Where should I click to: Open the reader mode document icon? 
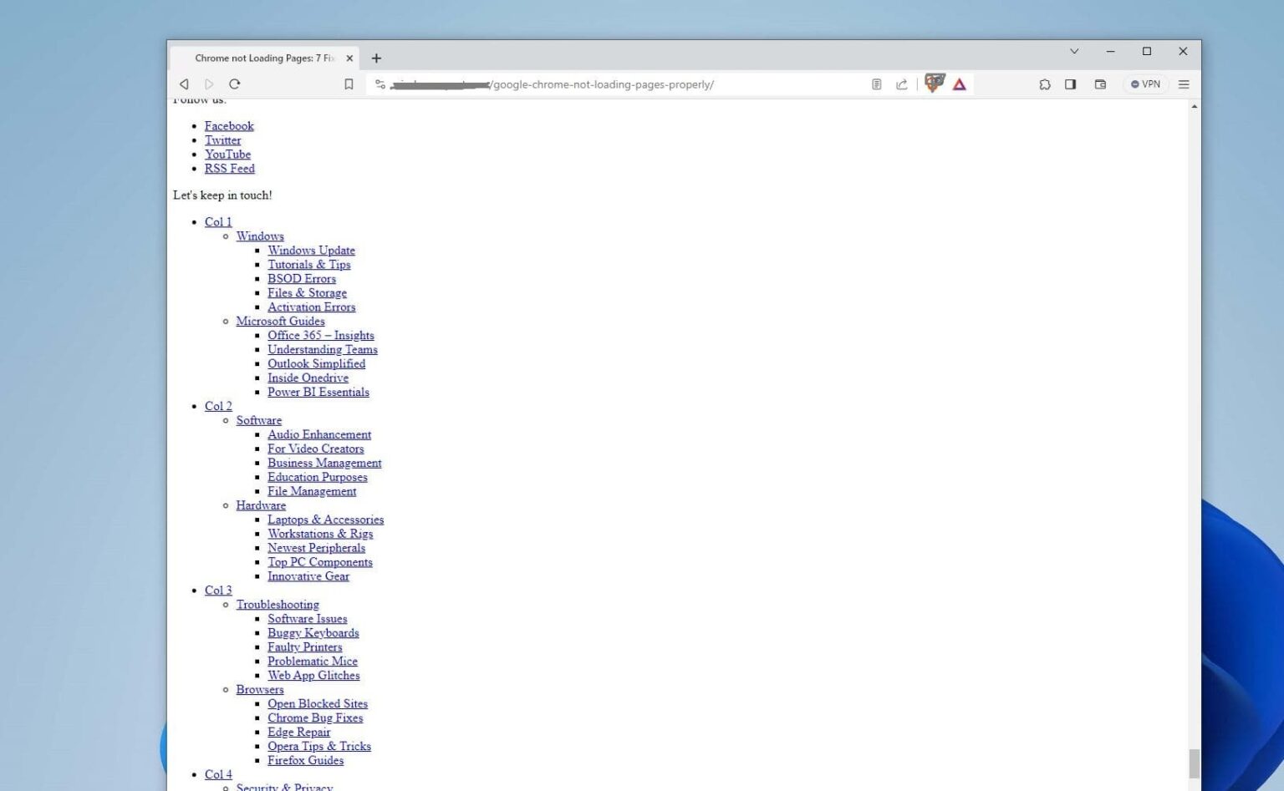click(876, 84)
